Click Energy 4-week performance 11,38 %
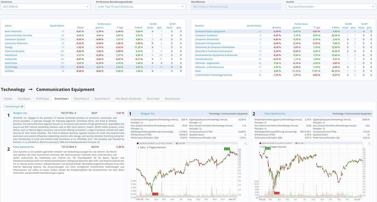Screen dimensions: 377x202 pos(138,47)
